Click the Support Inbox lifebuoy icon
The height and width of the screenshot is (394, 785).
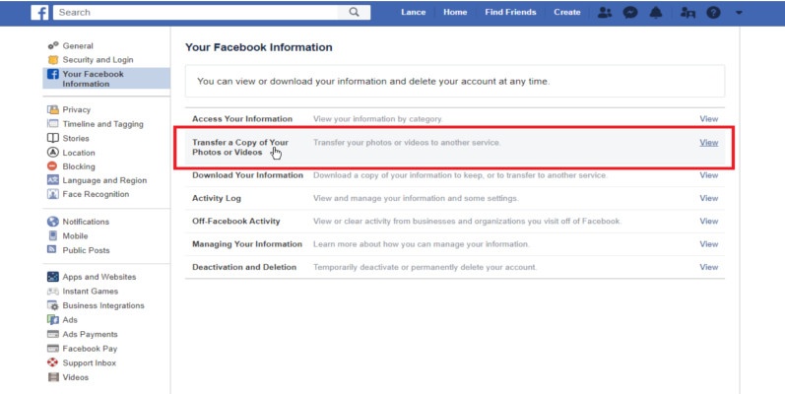pyautogui.click(x=53, y=362)
